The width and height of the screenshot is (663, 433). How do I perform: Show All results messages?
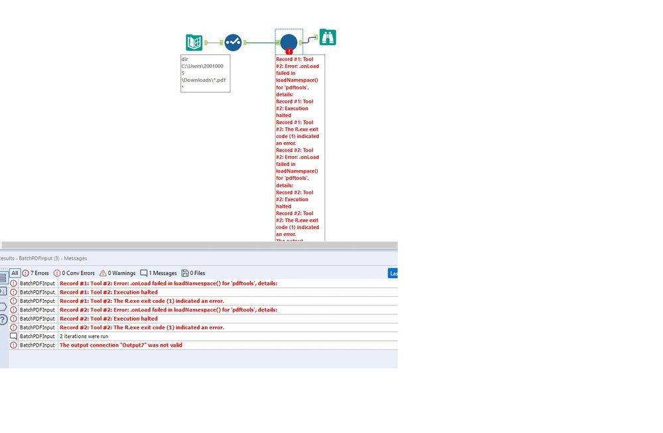15,273
